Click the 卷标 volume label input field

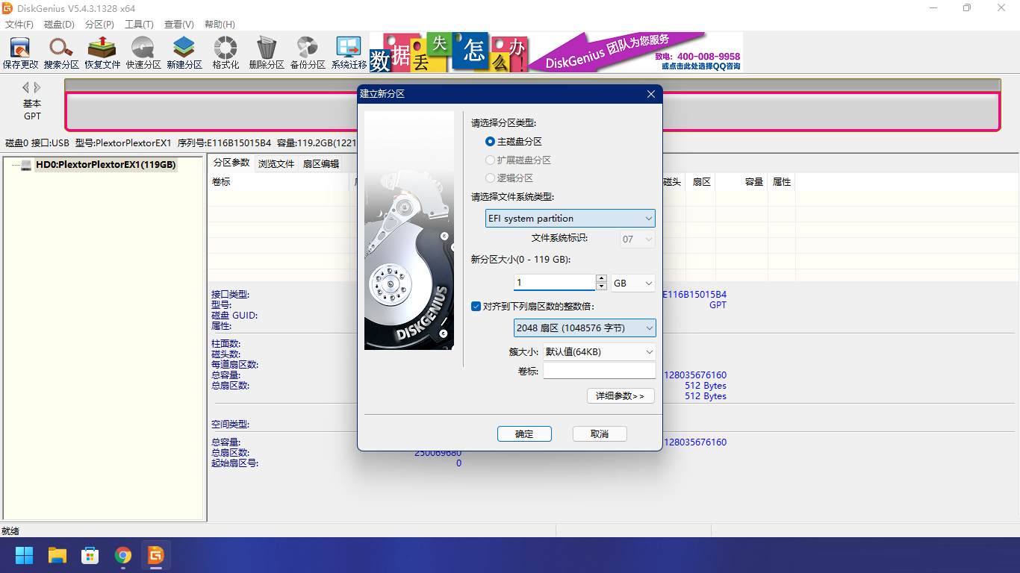pos(599,372)
